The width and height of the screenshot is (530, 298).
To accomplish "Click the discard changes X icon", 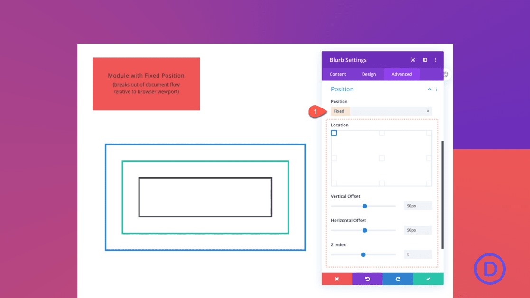I will 337,279.
